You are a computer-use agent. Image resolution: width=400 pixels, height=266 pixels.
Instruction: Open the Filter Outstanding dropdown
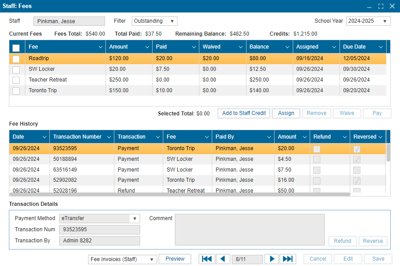coord(154,21)
